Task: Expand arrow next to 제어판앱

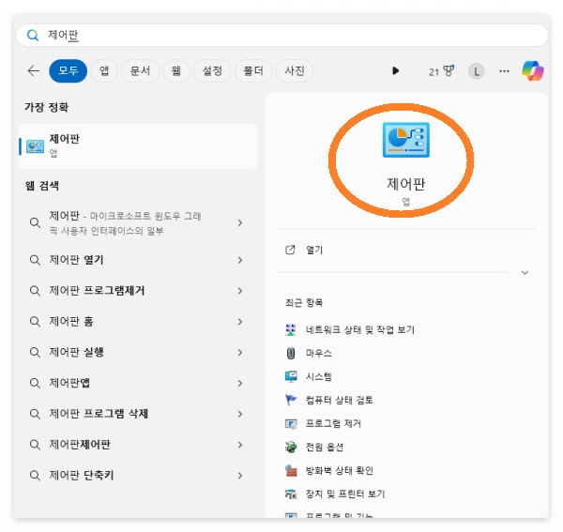Action: [240, 383]
